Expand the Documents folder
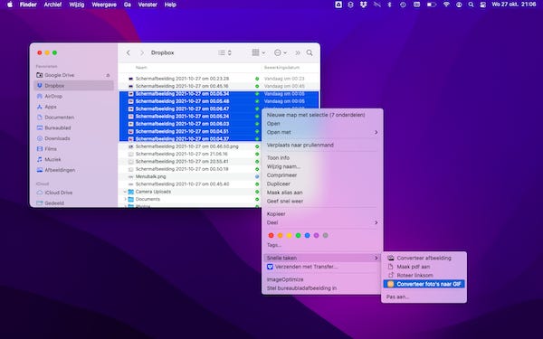This screenshot has height=339, width=543. [x=125, y=199]
